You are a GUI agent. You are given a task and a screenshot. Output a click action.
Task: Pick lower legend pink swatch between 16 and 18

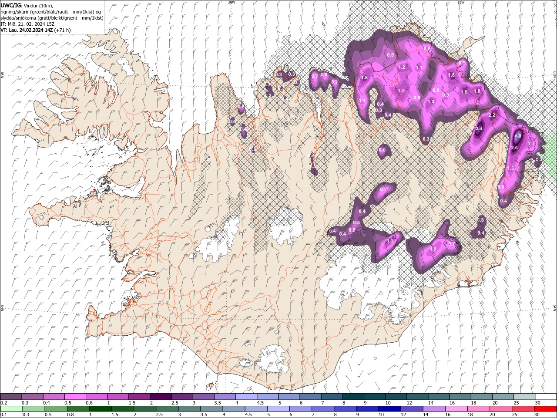click(457, 409)
